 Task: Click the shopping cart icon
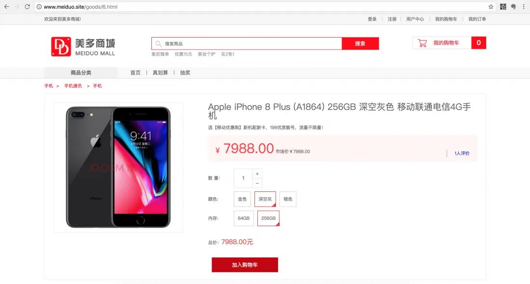(x=422, y=43)
